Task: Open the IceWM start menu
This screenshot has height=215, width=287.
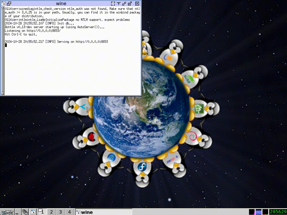Action: [x=7, y=212]
